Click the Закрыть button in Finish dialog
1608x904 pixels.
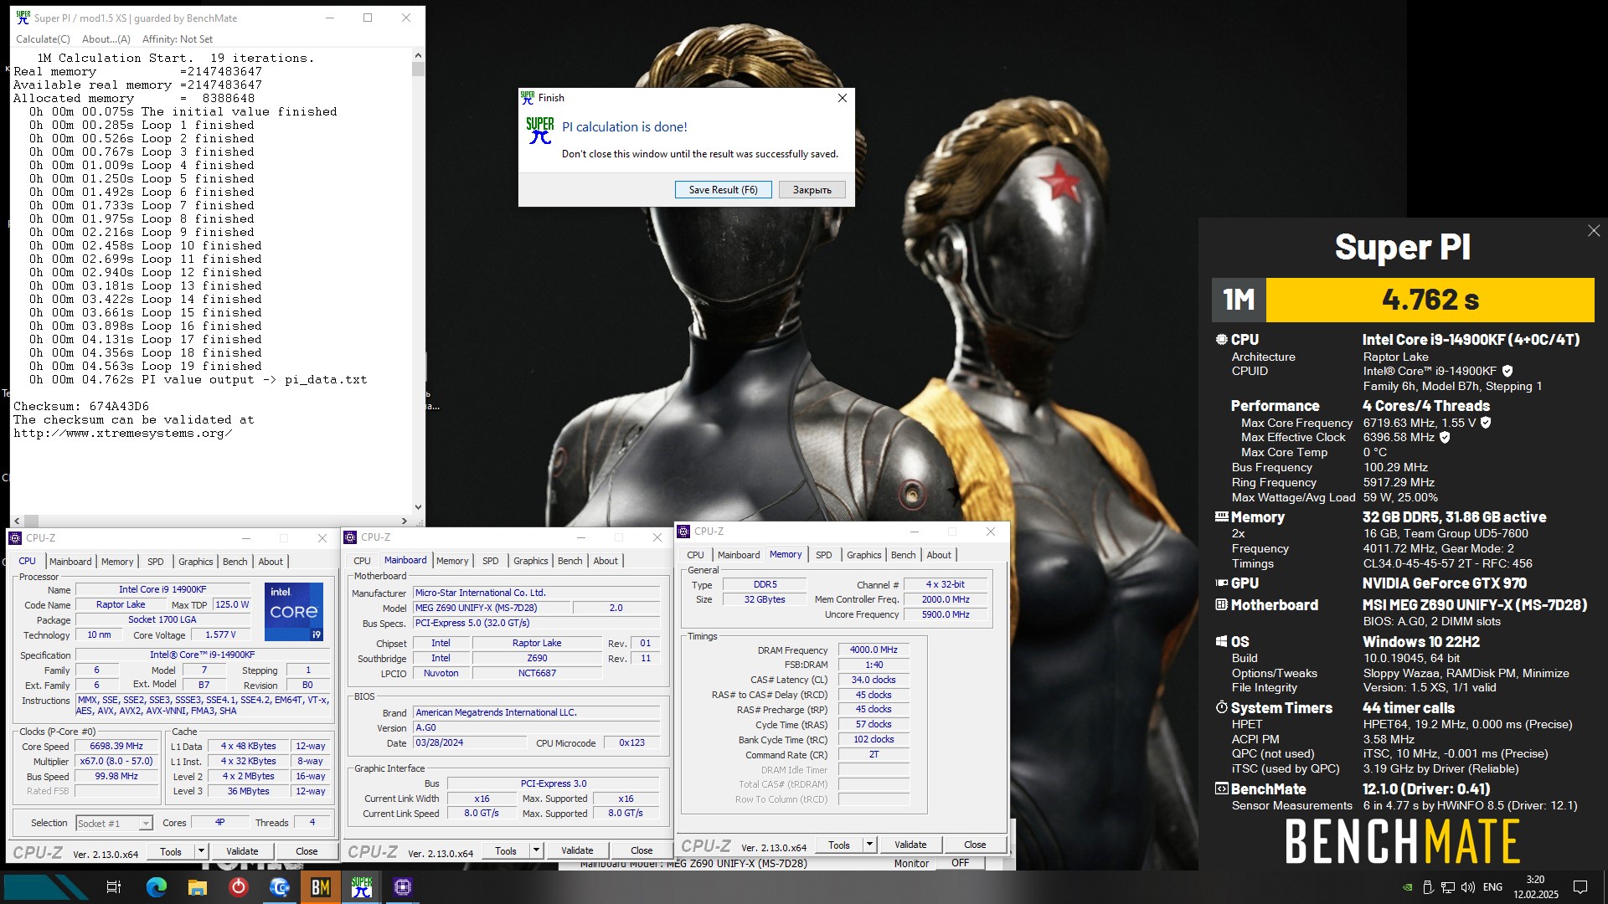click(x=812, y=190)
